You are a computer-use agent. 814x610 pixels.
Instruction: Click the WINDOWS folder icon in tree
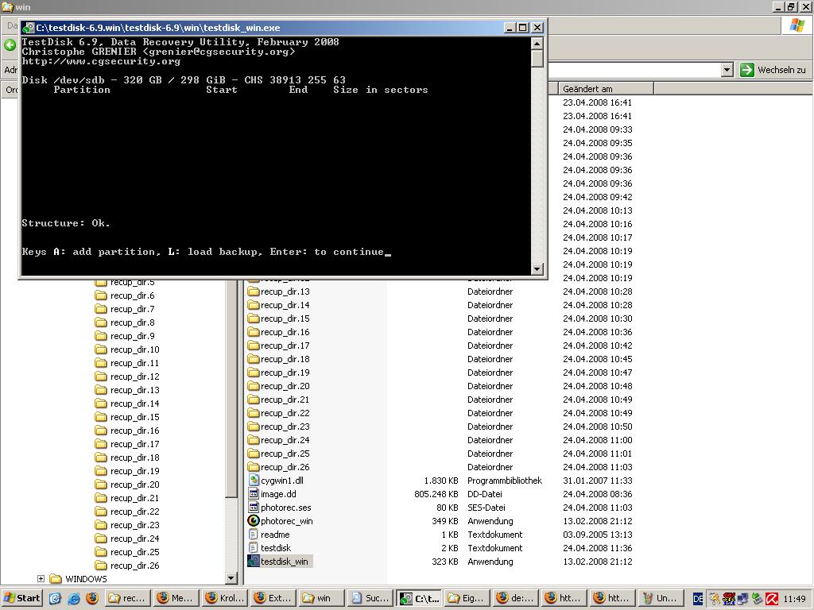click(56, 579)
